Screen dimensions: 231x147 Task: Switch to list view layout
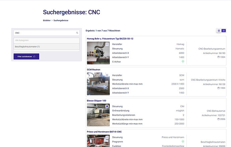click(x=224, y=31)
